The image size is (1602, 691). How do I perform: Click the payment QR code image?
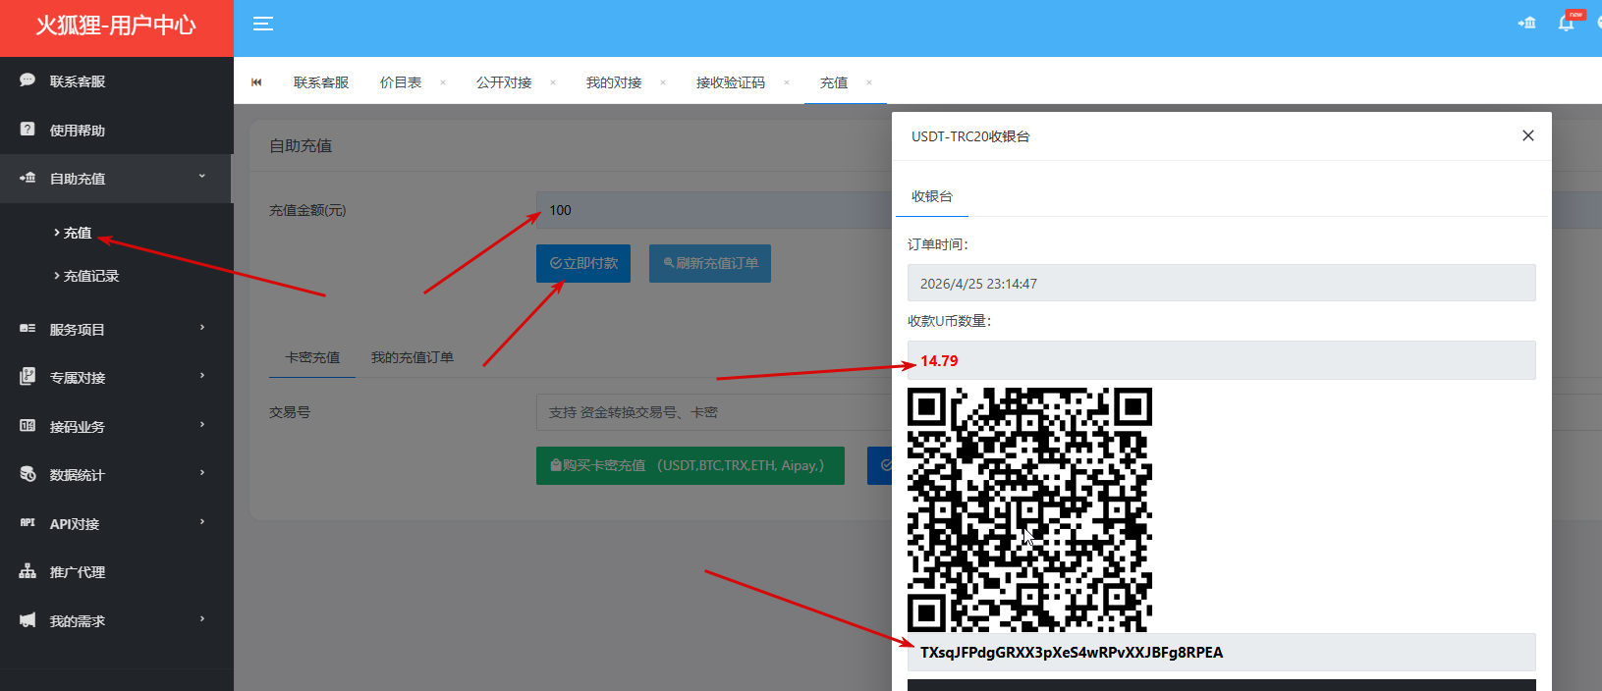click(1029, 509)
